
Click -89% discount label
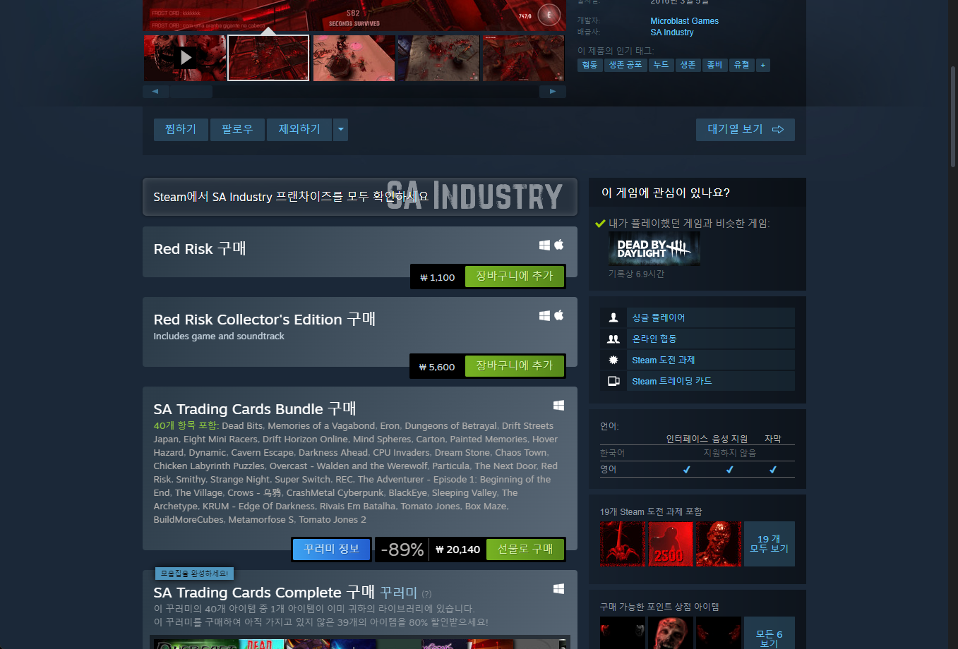(402, 550)
